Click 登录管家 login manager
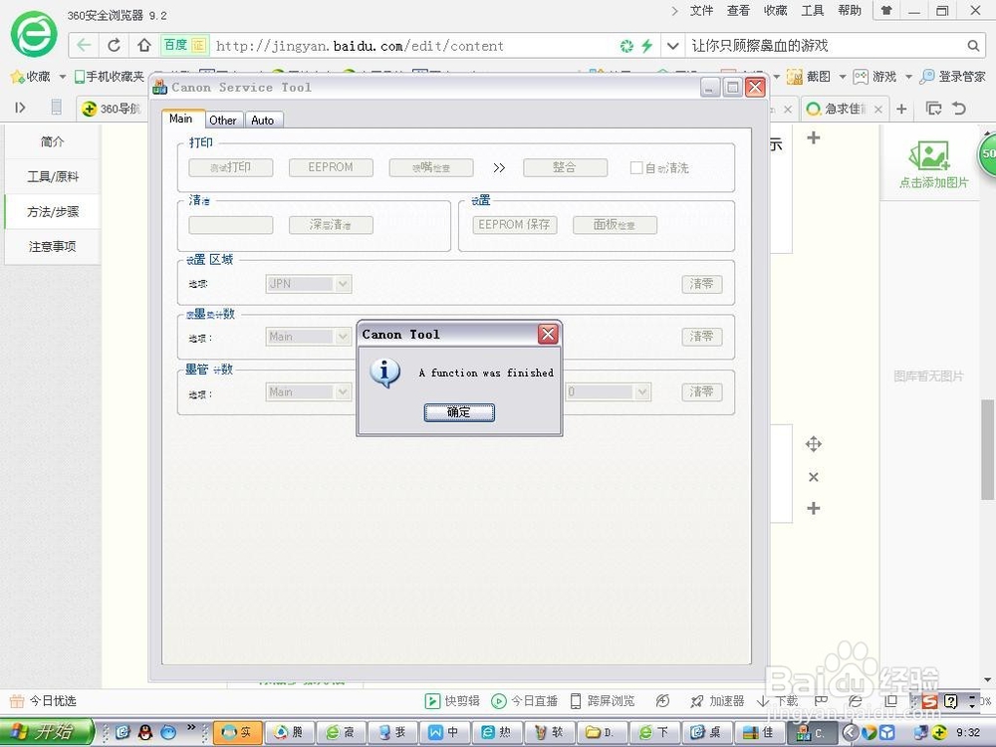This screenshot has height=747, width=996. (x=953, y=77)
